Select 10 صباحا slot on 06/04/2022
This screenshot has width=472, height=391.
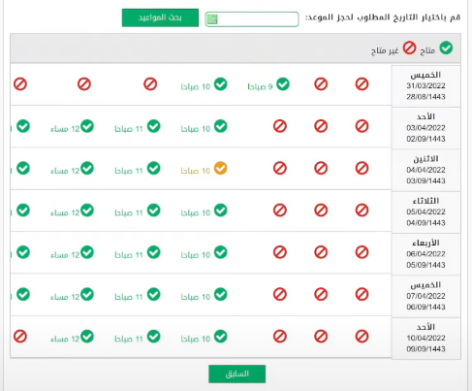point(205,253)
